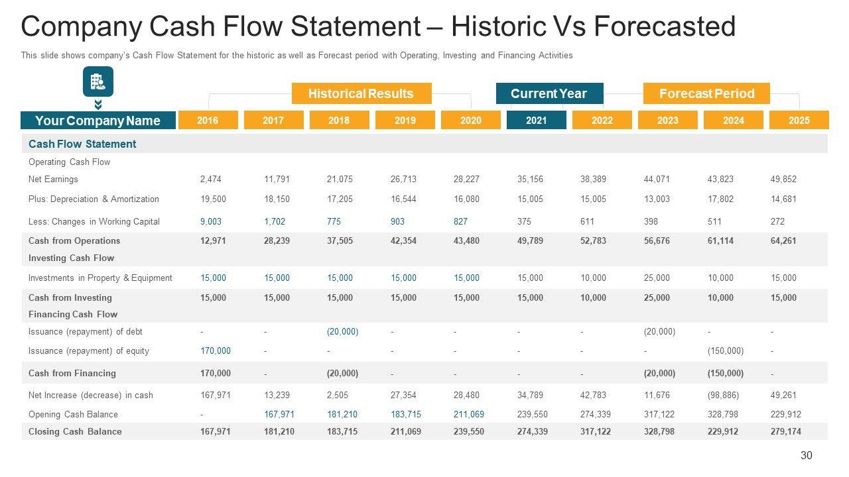
Task: Select the 2016 year column header
Action: click(208, 120)
